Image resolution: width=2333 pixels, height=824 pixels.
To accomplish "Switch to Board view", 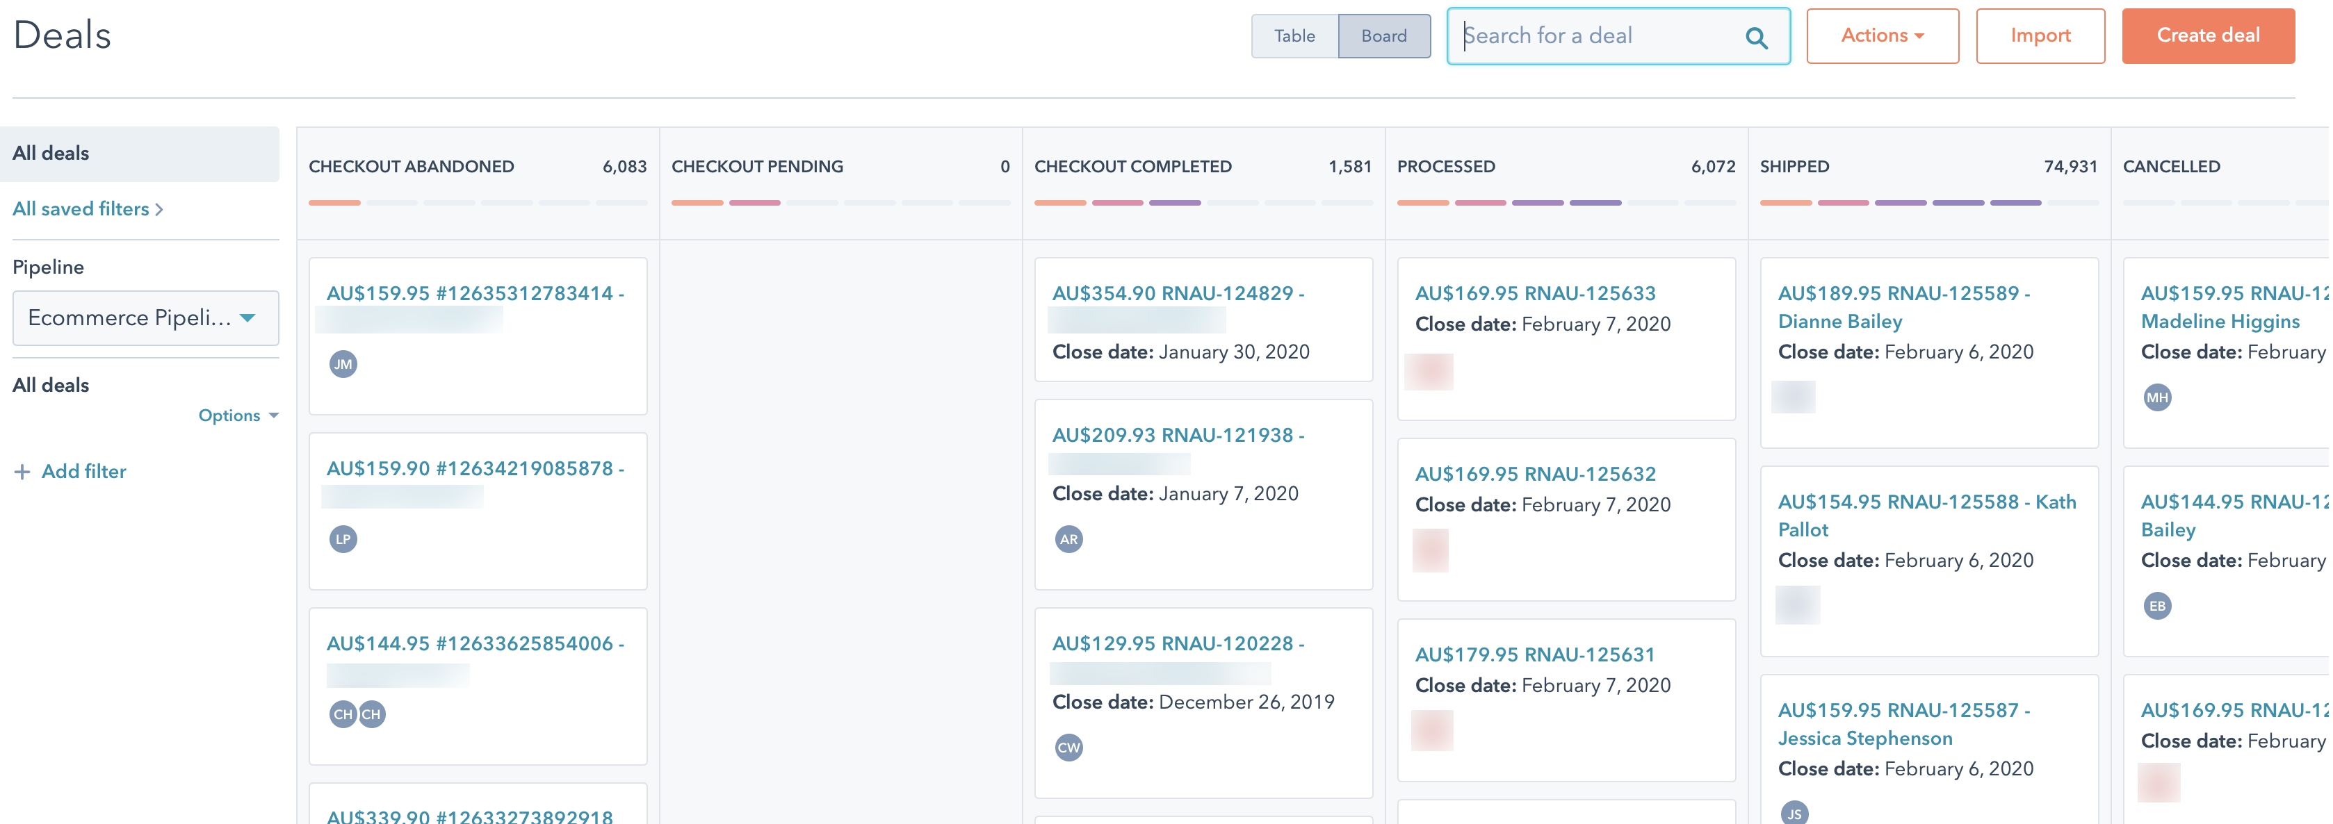I will 1384,36.
